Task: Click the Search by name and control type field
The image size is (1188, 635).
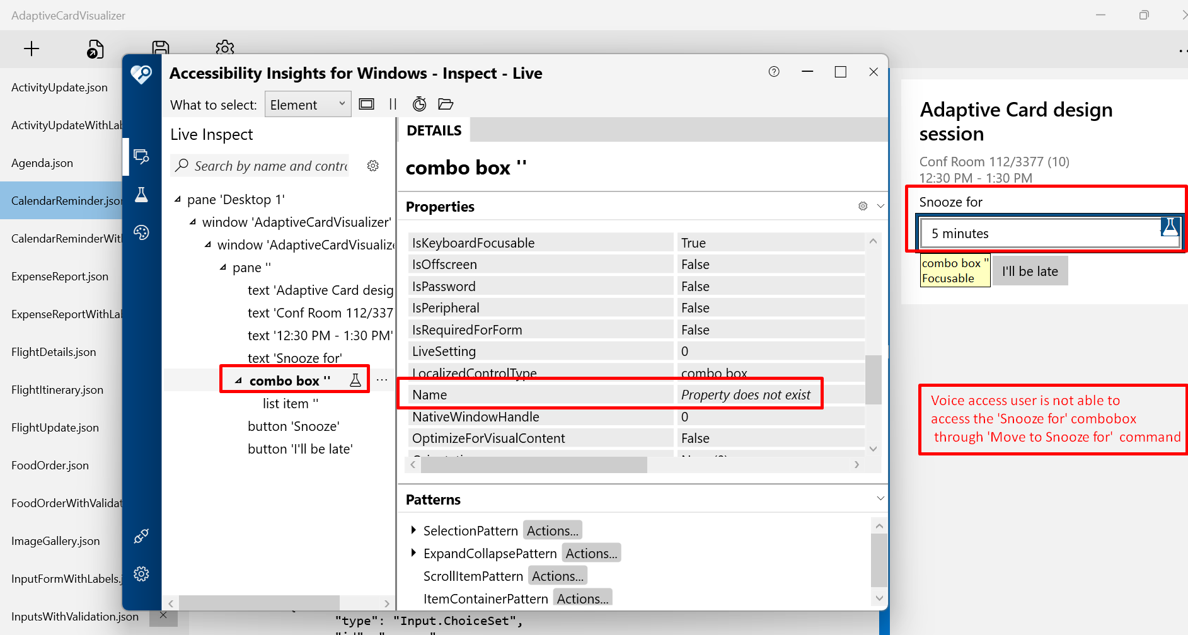Action: 260,166
